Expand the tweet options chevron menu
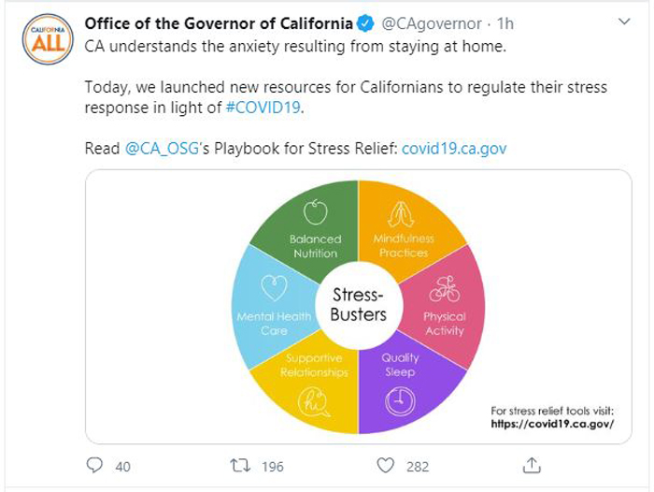This screenshot has height=492, width=654. click(x=624, y=22)
